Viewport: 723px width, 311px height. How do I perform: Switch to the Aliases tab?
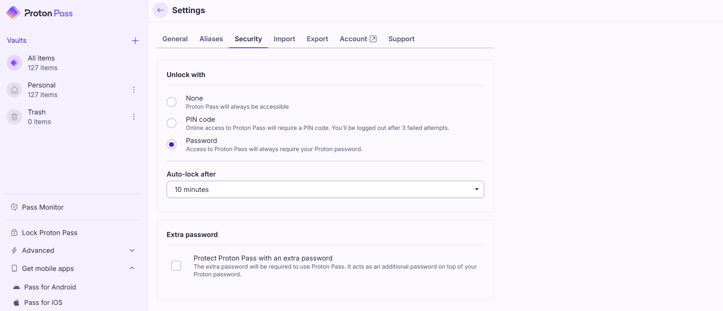[x=211, y=39]
